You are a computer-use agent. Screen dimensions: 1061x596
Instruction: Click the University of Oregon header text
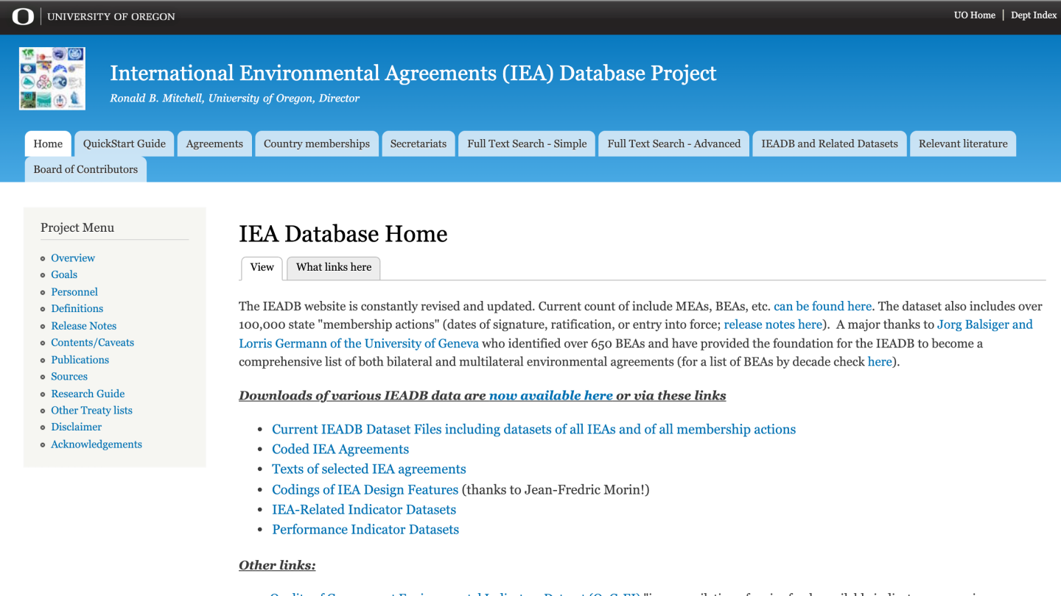[x=111, y=16]
